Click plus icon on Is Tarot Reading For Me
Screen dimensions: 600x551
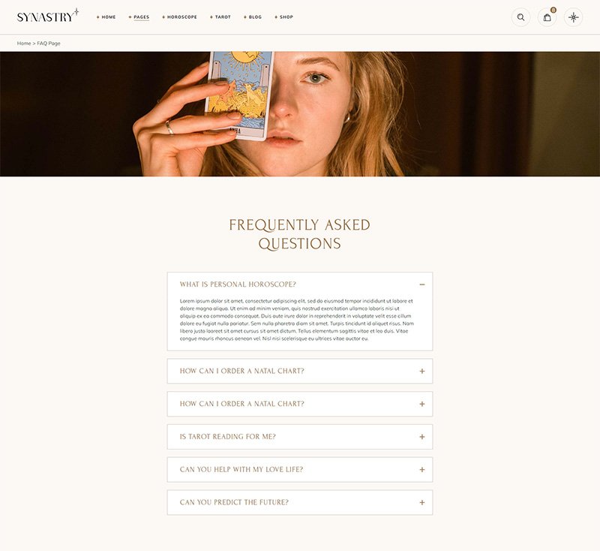tap(422, 436)
